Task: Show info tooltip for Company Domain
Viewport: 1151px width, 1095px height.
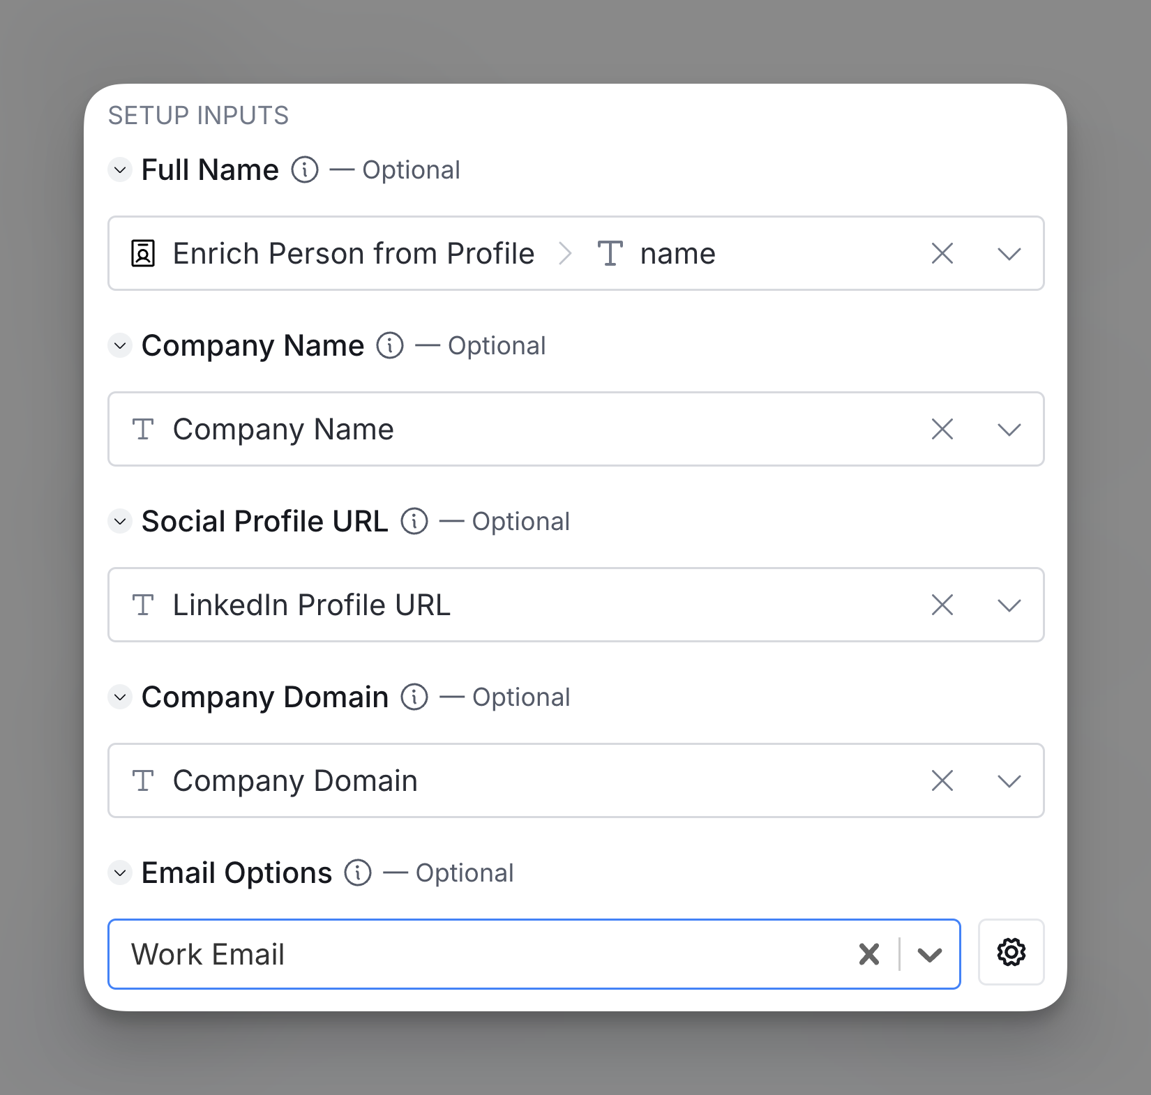Action: [414, 697]
